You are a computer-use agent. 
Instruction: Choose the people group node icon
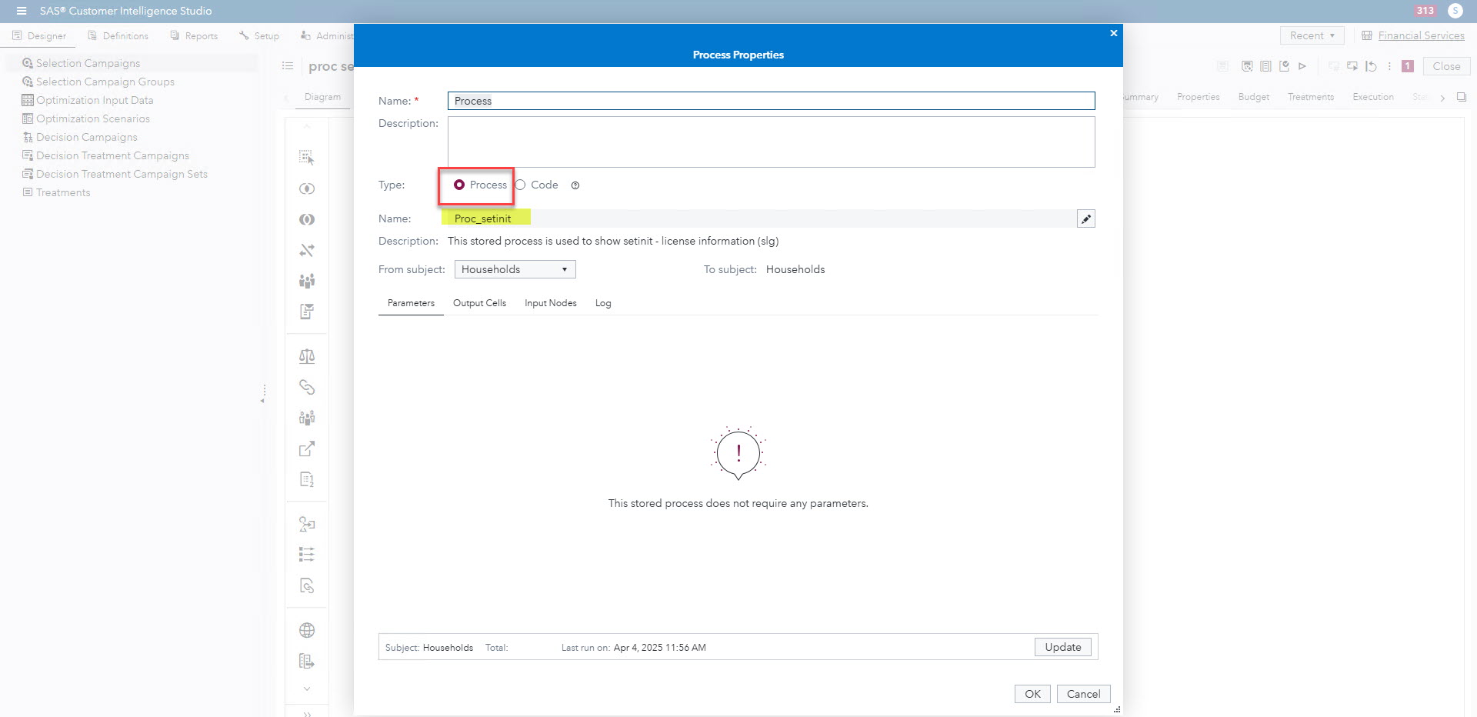[x=307, y=281]
